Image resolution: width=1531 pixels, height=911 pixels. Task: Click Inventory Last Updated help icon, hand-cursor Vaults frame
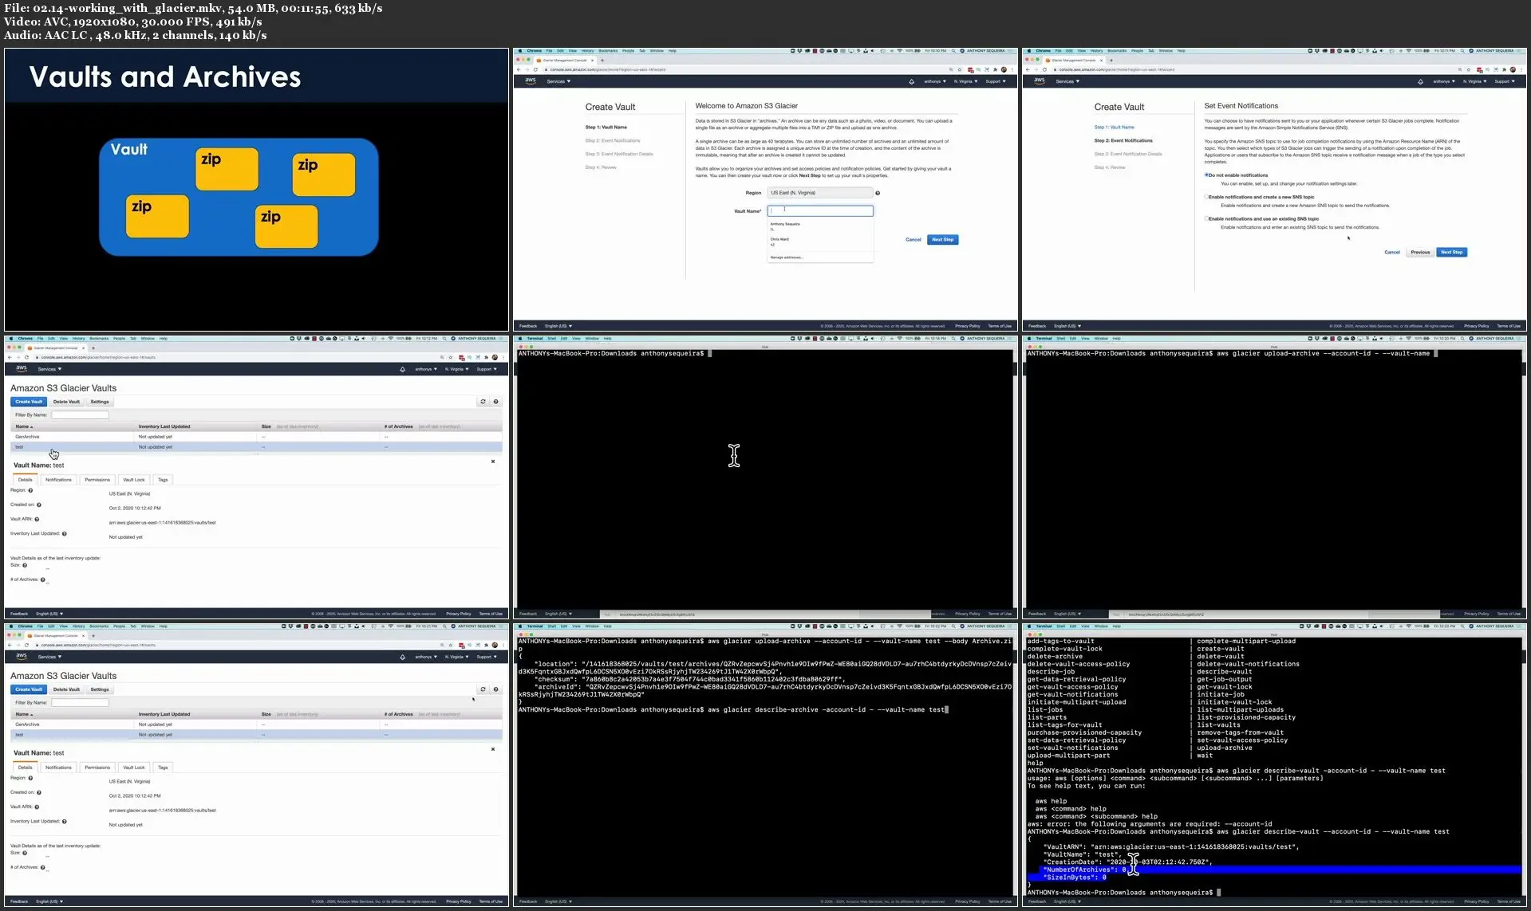coord(65,533)
